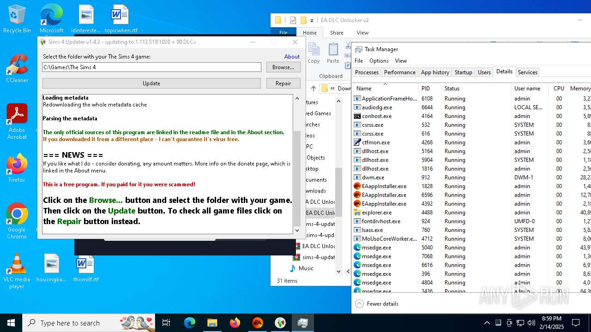Click Paste in Explorer's Clipboard group
This screenshot has height=332, width=591.
point(333,53)
